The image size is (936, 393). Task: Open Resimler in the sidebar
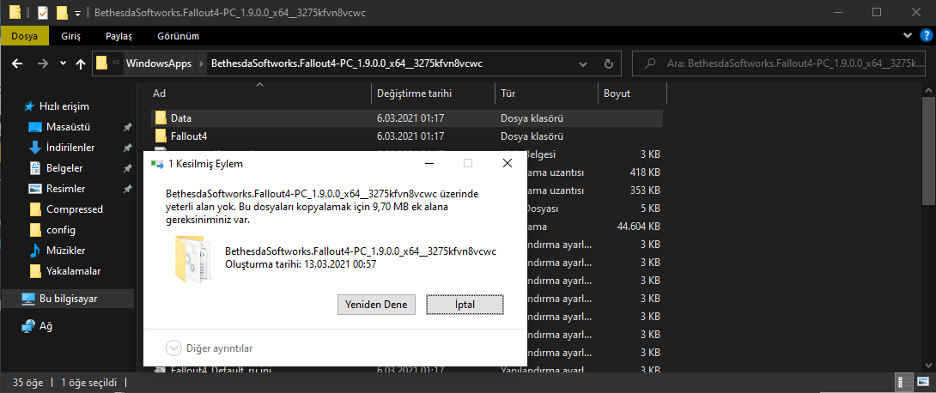click(65, 189)
